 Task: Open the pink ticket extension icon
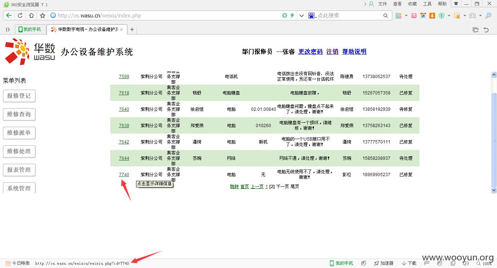point(414,16)
